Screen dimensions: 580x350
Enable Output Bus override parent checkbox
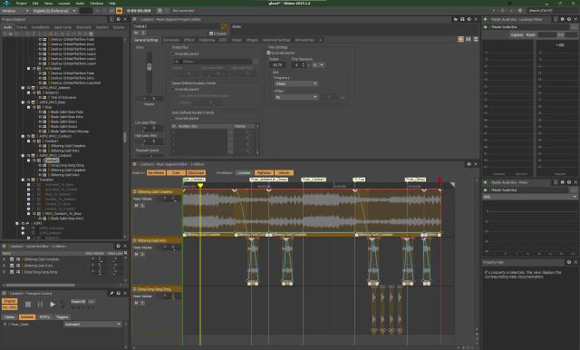click(x=173, y=54)
